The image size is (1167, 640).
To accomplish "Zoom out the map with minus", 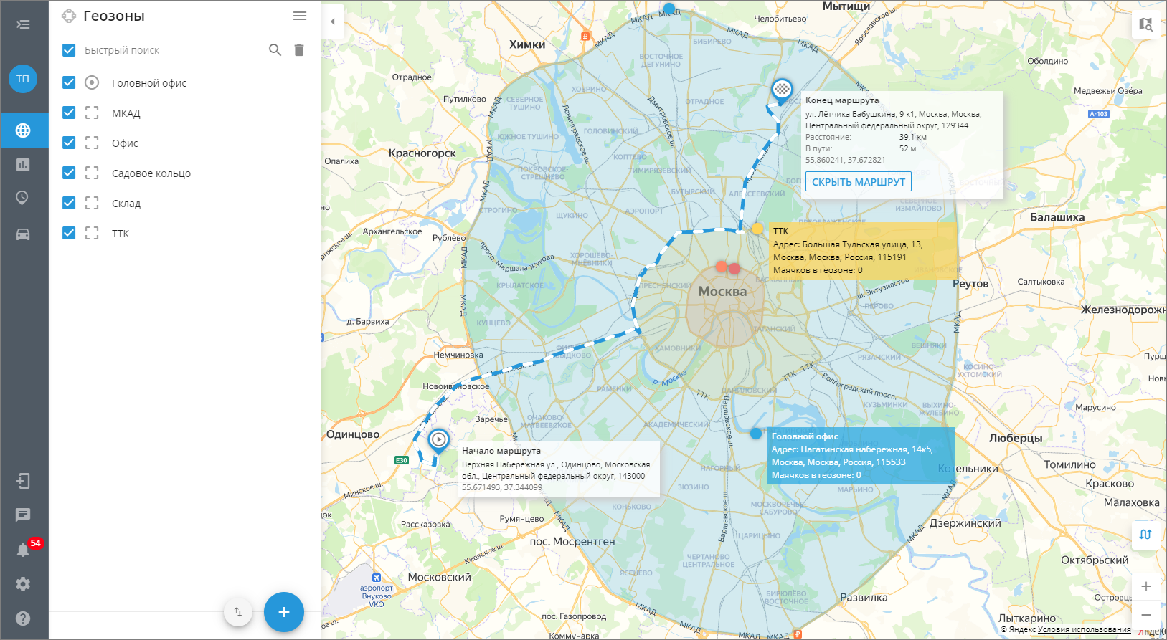I will 1145,615.
